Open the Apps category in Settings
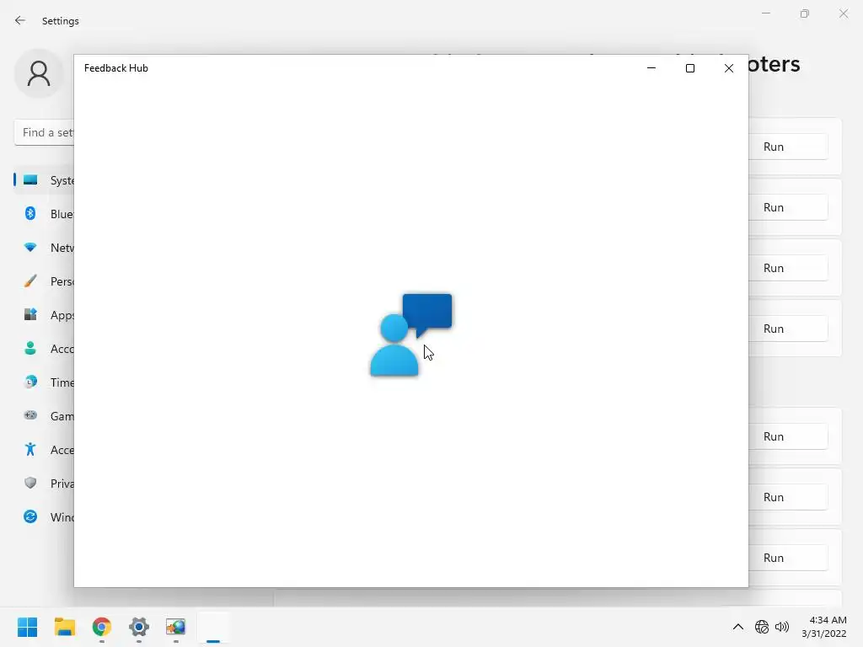 (44, 315)
